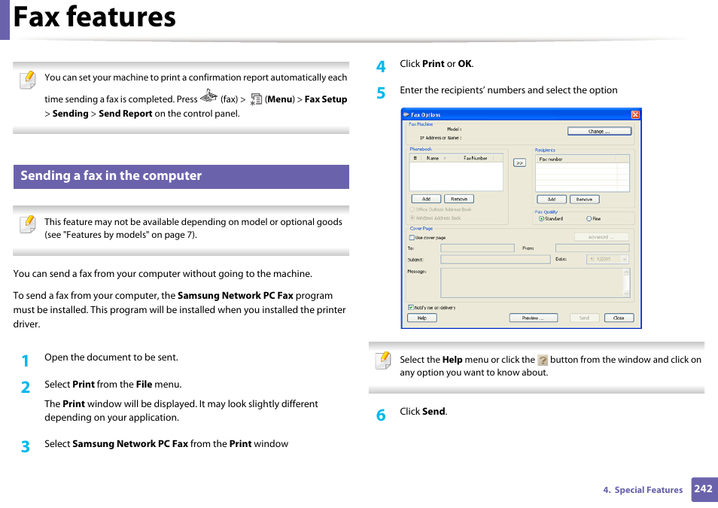Click Remove under the Recipients list
This screenshot has width=718, height=508.
pos(584,199)
